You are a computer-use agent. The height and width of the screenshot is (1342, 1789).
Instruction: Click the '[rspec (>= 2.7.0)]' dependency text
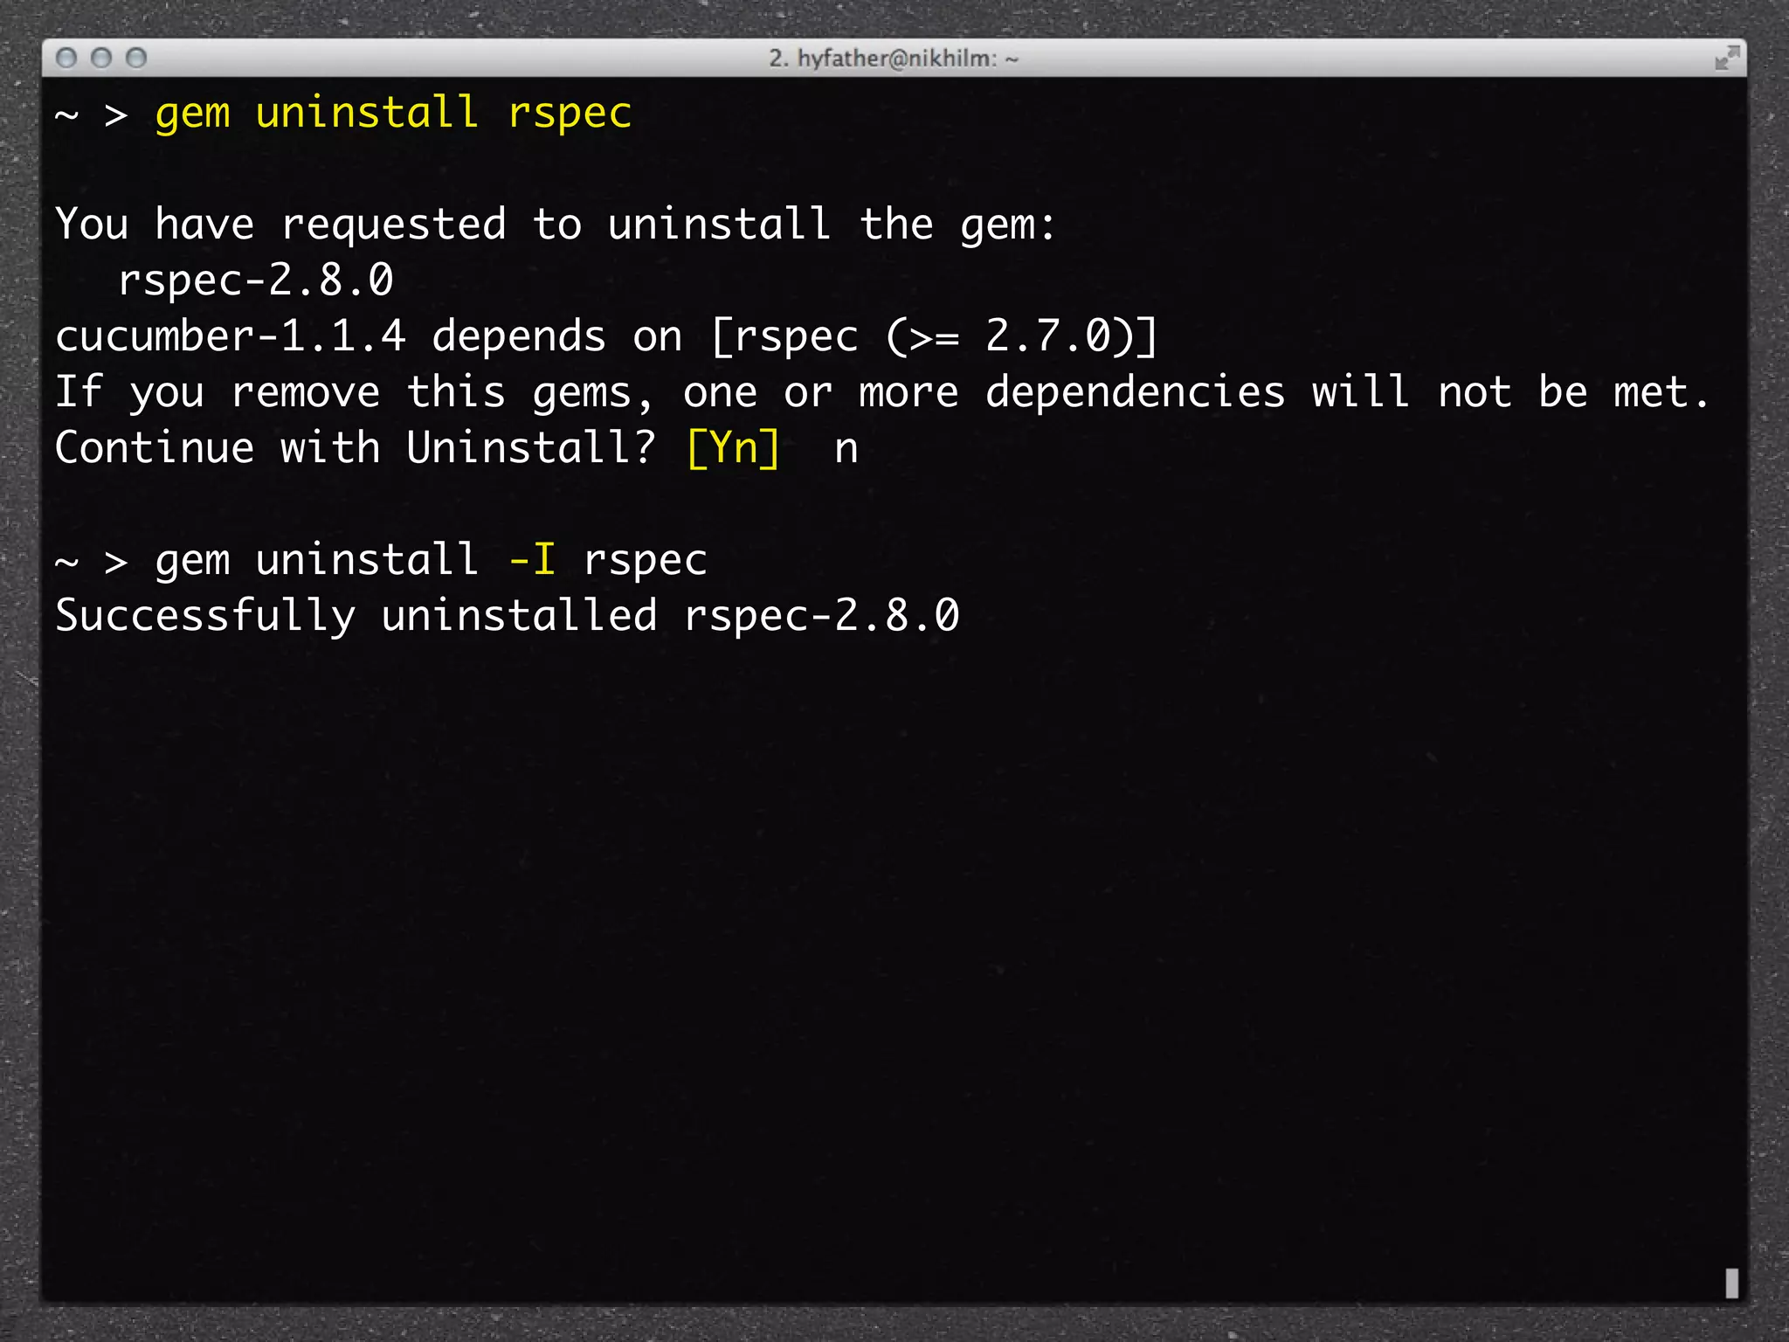pos(935,337)
